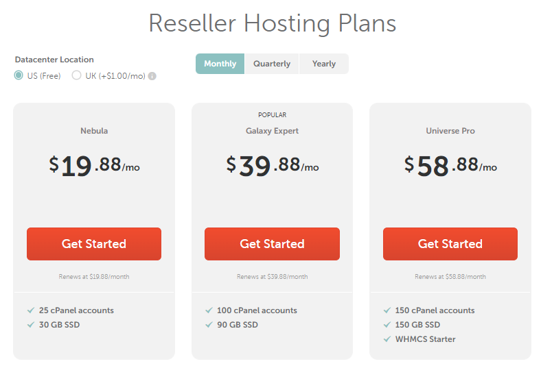This screenshot has width=541, height=368.
Task: Click the Universe Pro plan title
Action: 450,131
